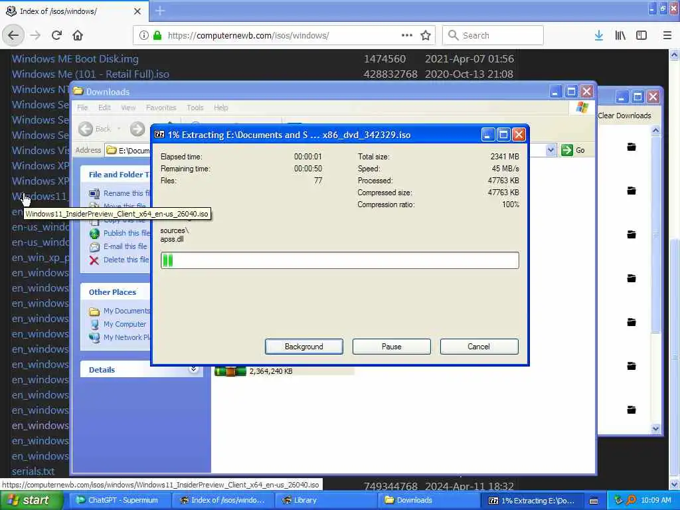Close the Index of /isos/windows/ tab
Screen dimensions: 680x510
[x=137, y=11]
